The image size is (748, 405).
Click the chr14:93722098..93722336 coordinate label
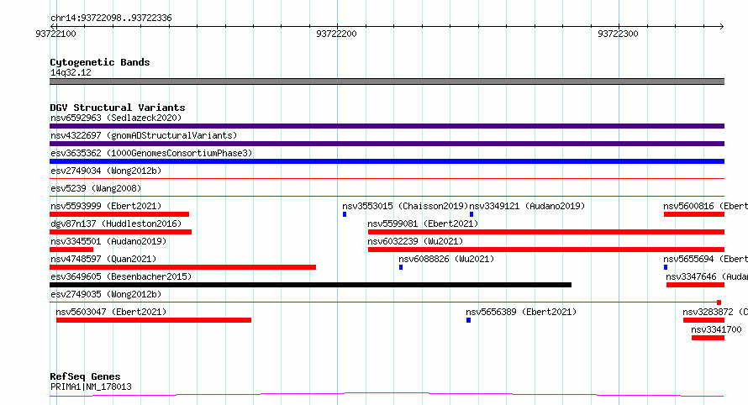pyautogui.click(x=111, y=18)
